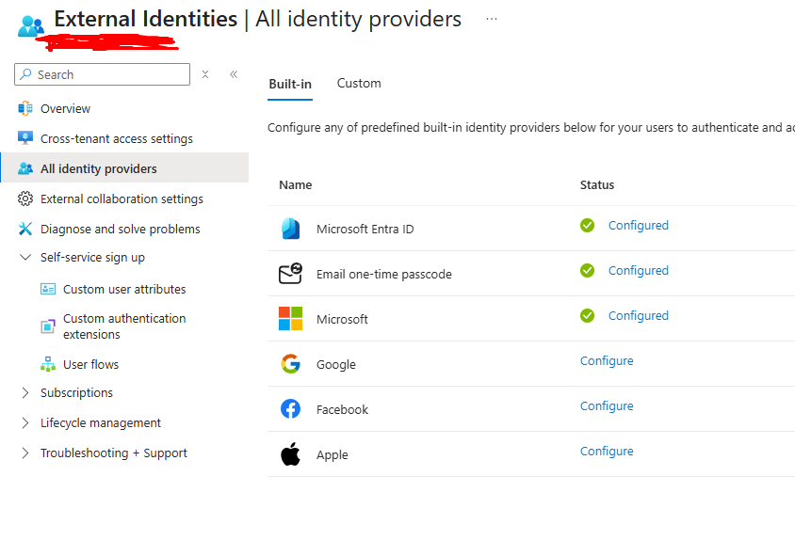
Task: Click Configure link for Apple
Action: point(607,451)
